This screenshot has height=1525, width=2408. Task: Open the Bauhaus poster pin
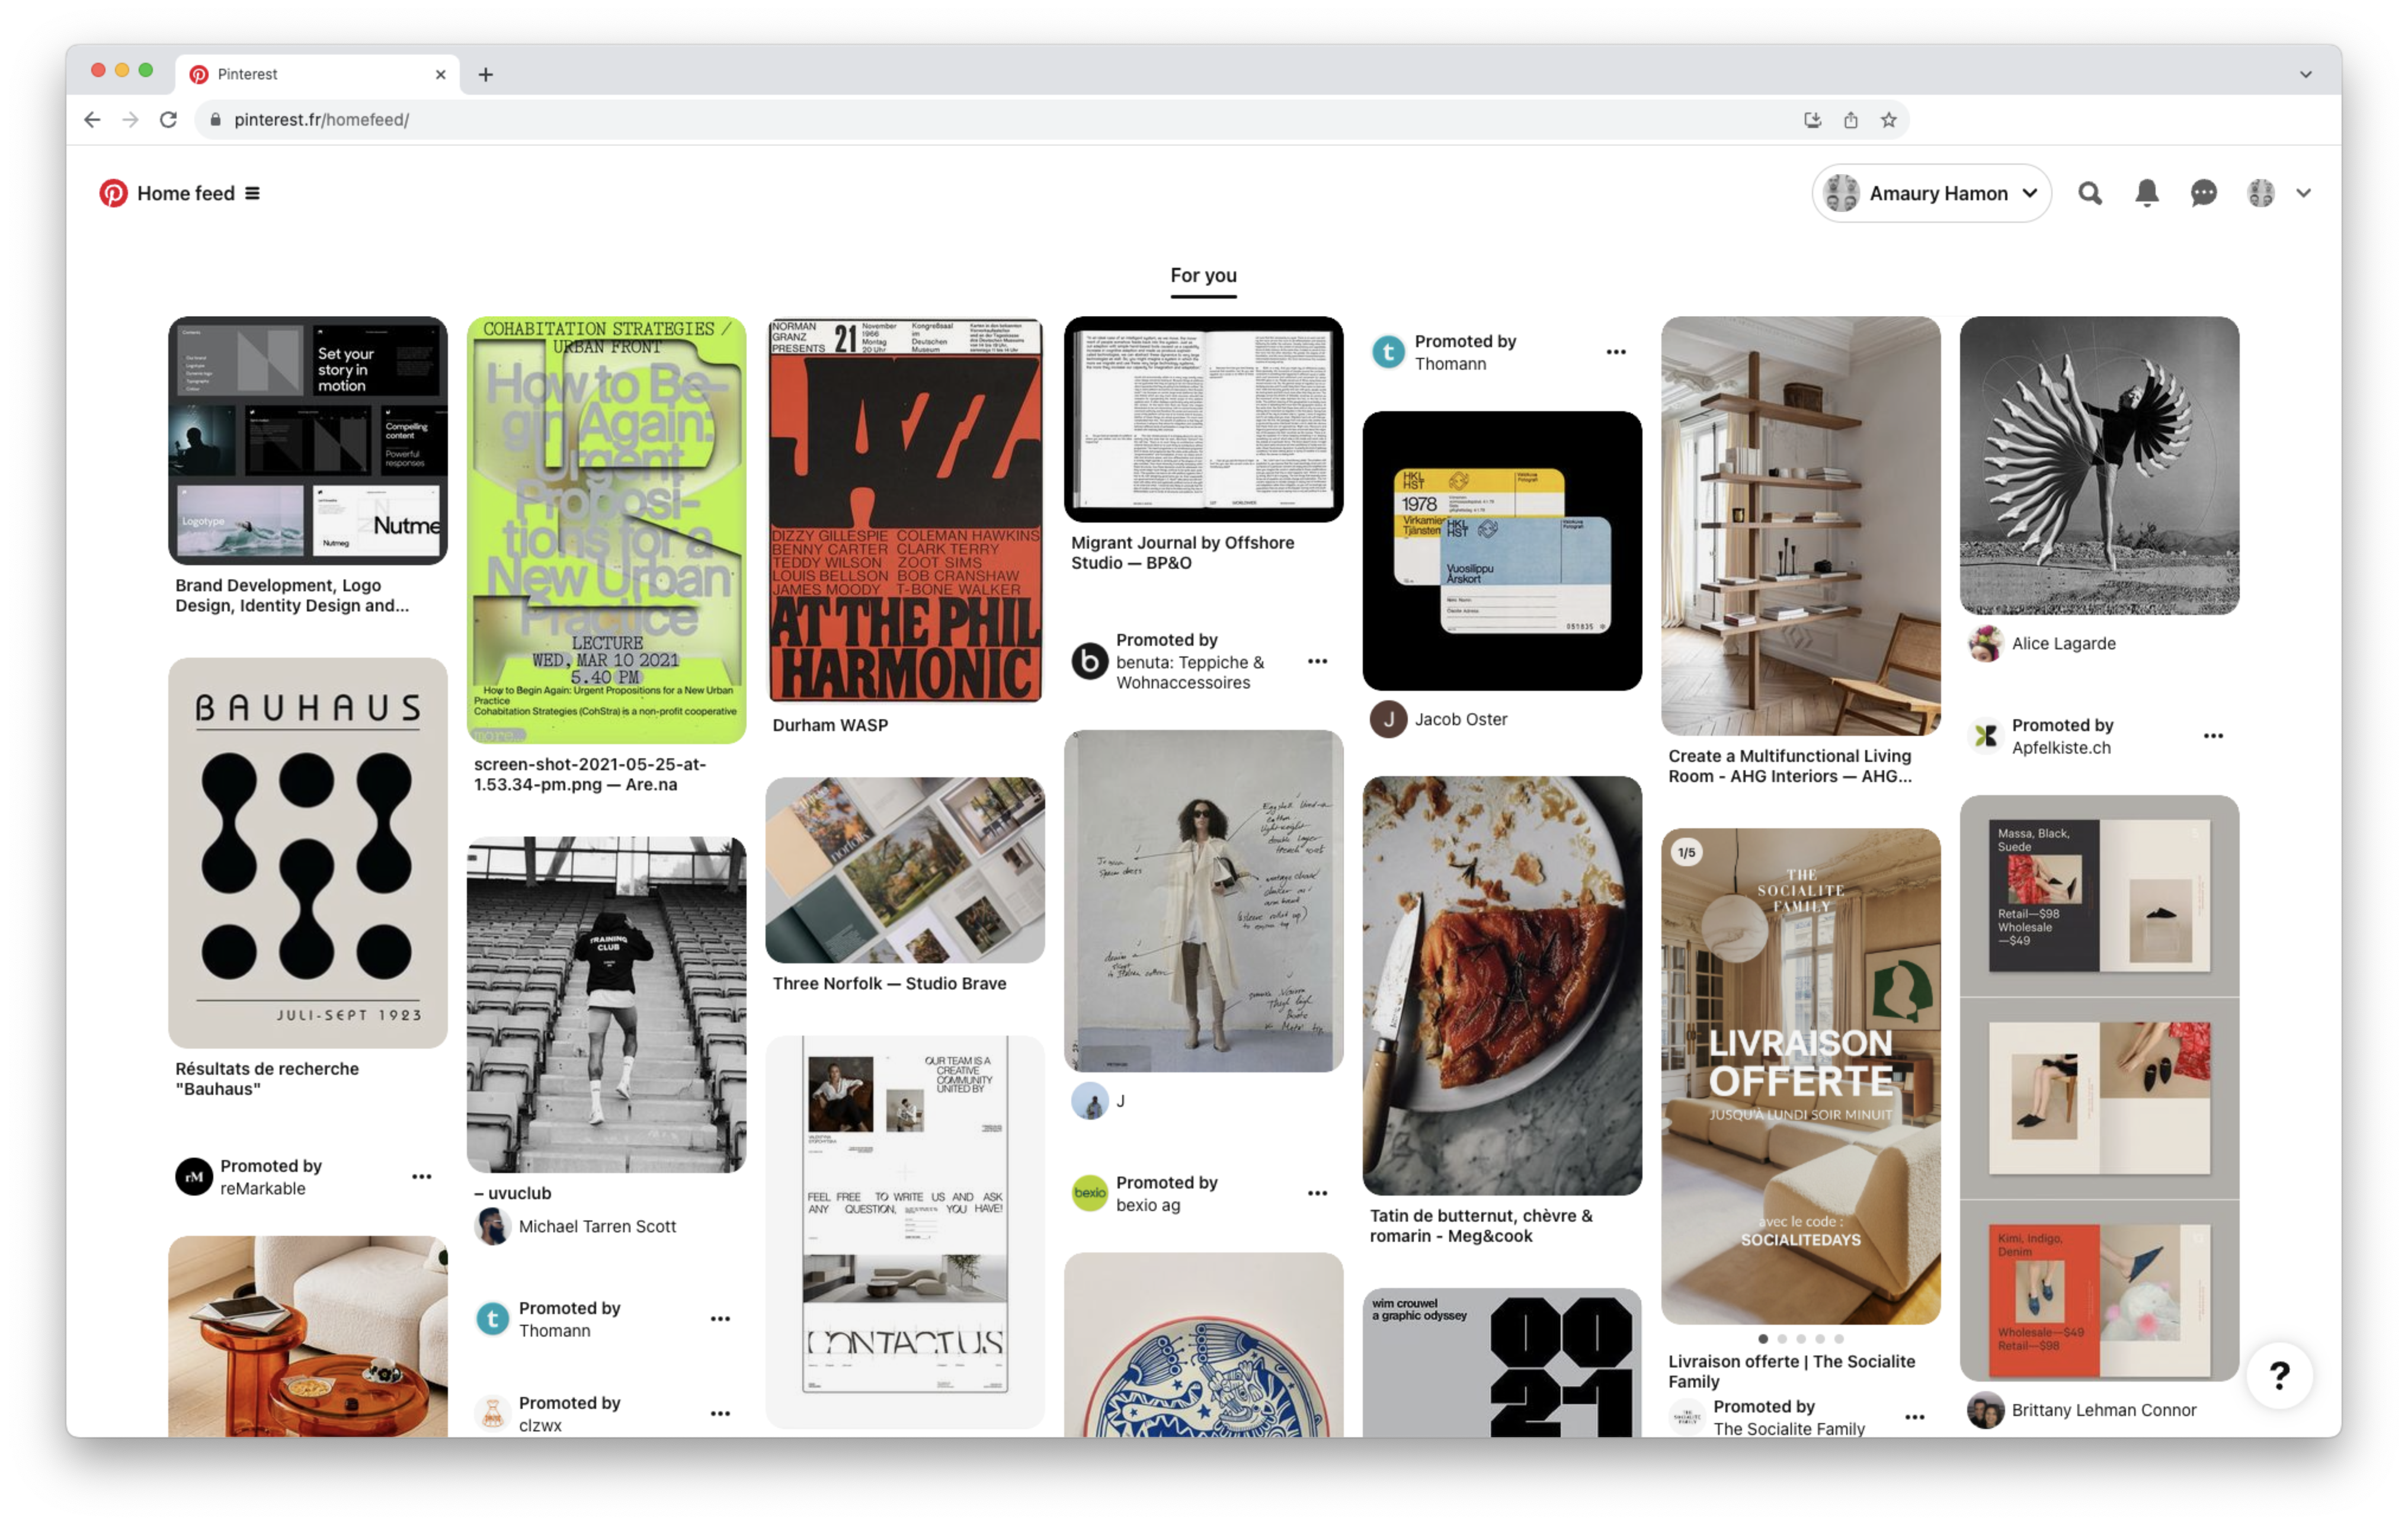point(307,852)
